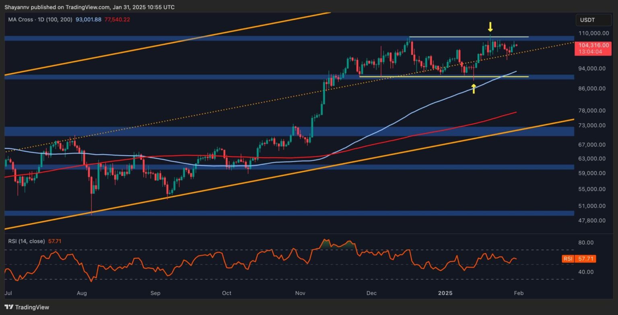Click the orange RSI 57.71 value tag
618x315 pixels.
click(x=578, y=259)
